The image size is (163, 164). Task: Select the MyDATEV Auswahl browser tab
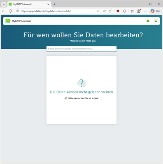click(29, 4)
